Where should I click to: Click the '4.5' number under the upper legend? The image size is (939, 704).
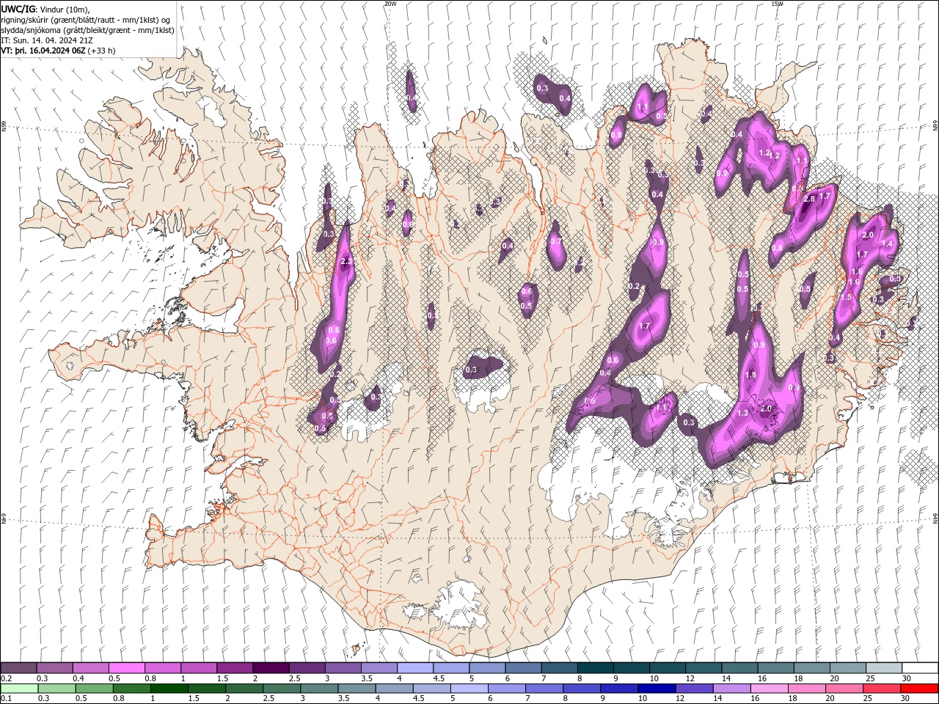pyautogui.click(x=439, y=678)
